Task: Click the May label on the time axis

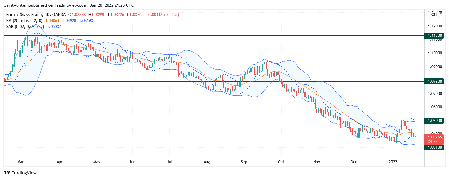Action: [97, 162]
